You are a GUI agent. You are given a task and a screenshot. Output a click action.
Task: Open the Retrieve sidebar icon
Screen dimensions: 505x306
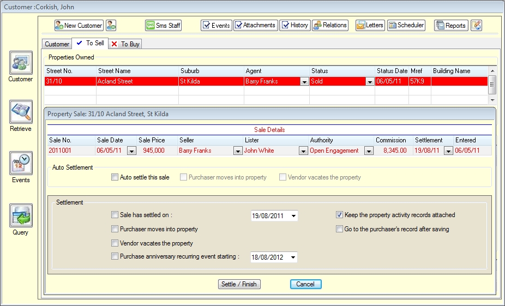pos(21,112)
